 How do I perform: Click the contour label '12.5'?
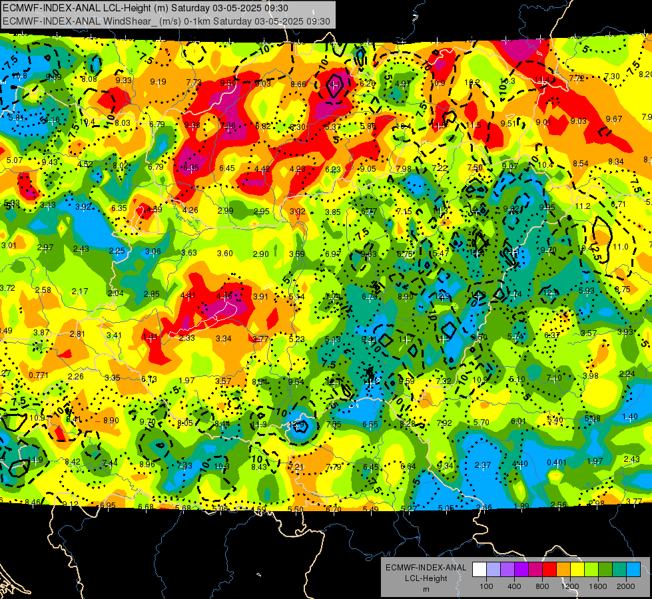(595, 252)
